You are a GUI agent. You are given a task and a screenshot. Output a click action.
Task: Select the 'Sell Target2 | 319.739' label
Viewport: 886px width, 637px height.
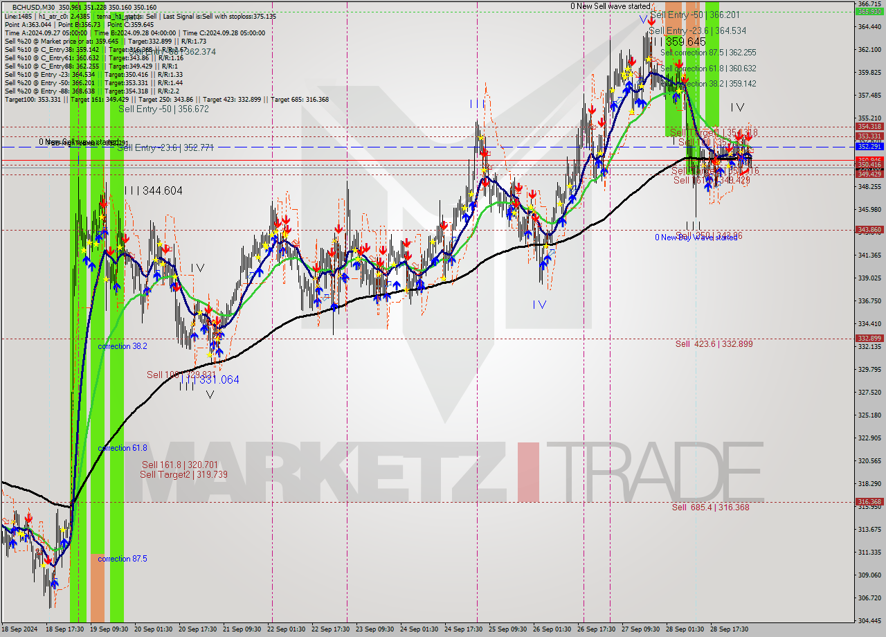pos(183,474)
